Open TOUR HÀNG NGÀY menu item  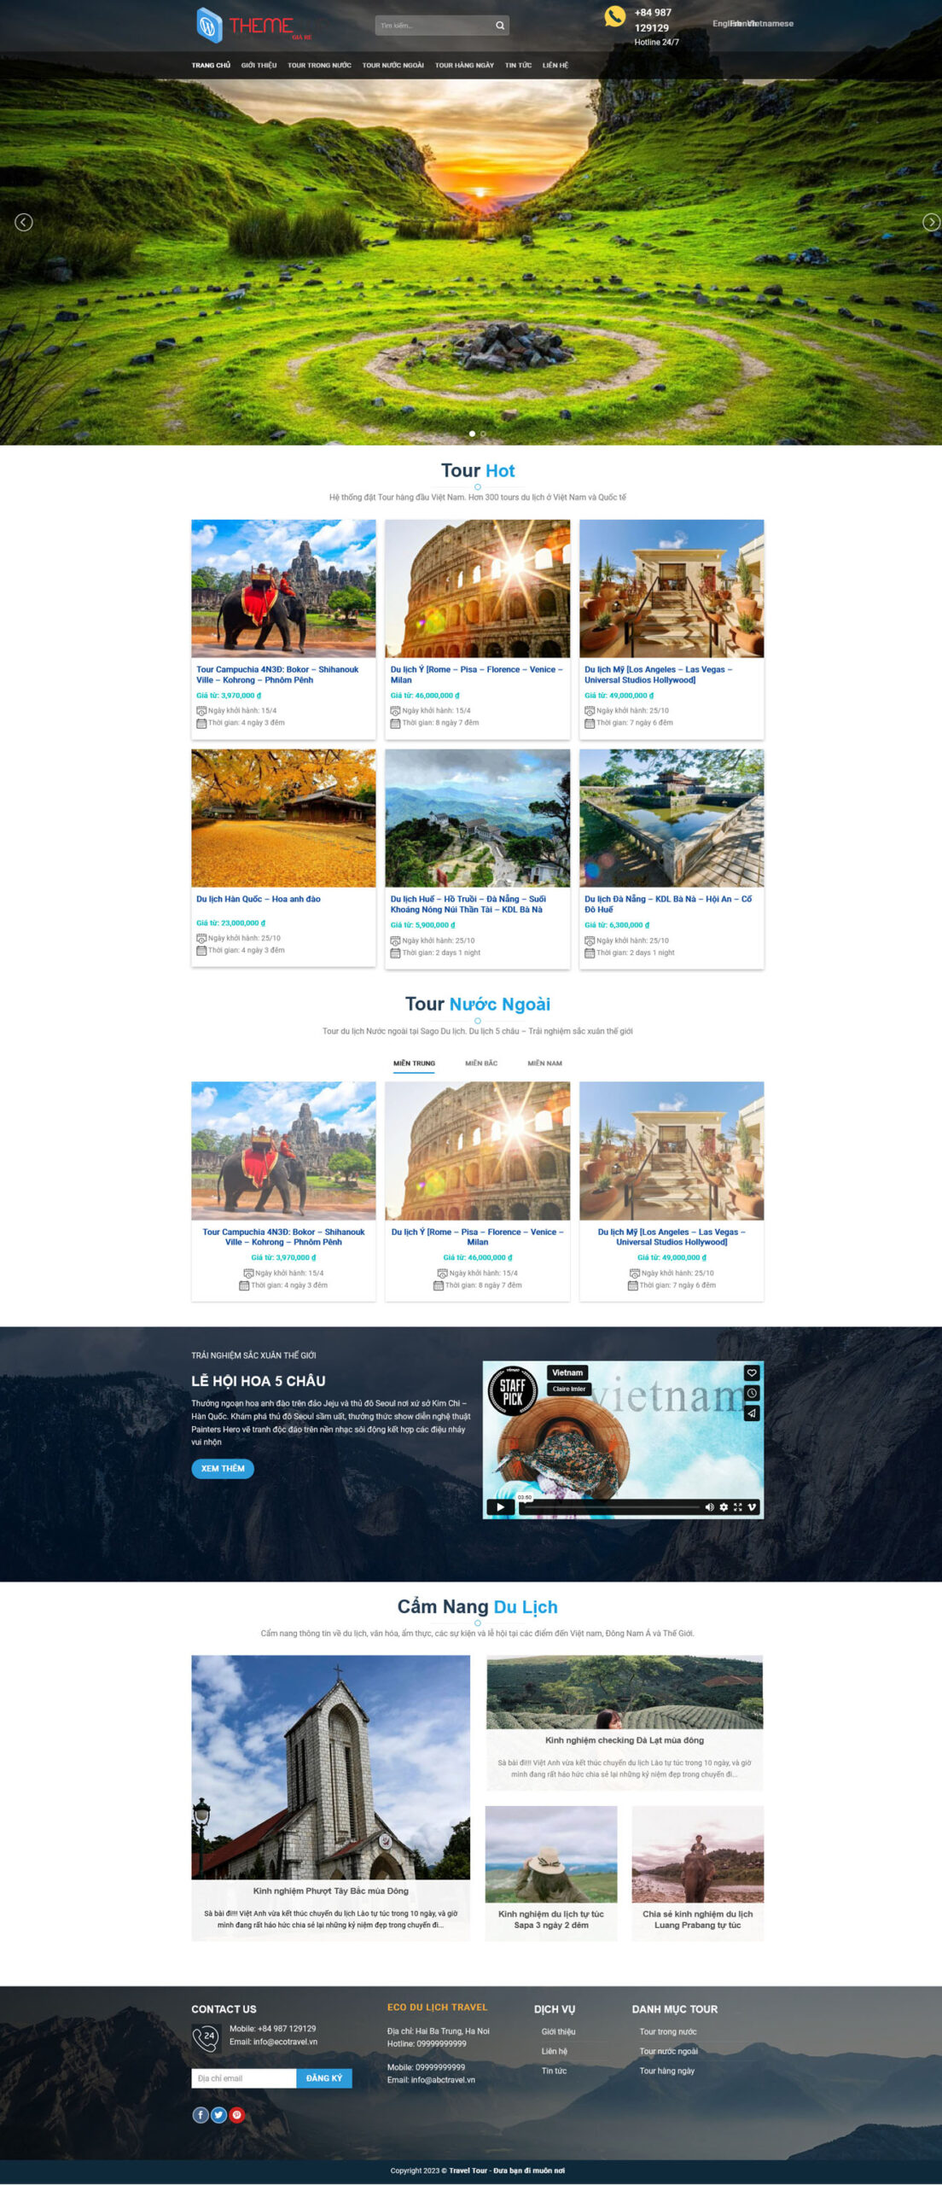point(464,65)
